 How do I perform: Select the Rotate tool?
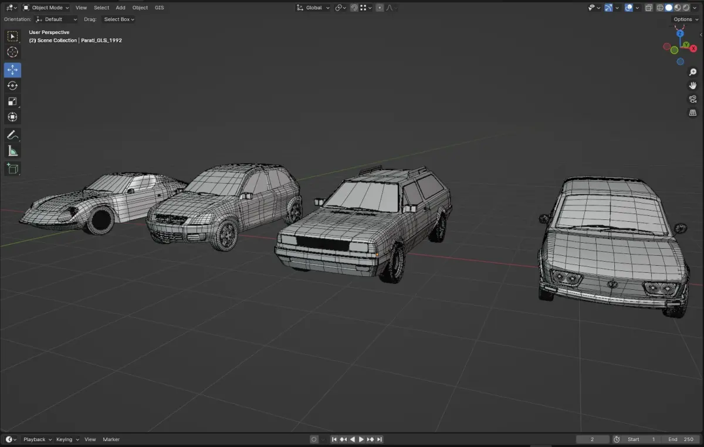click(x=12, y=86)
